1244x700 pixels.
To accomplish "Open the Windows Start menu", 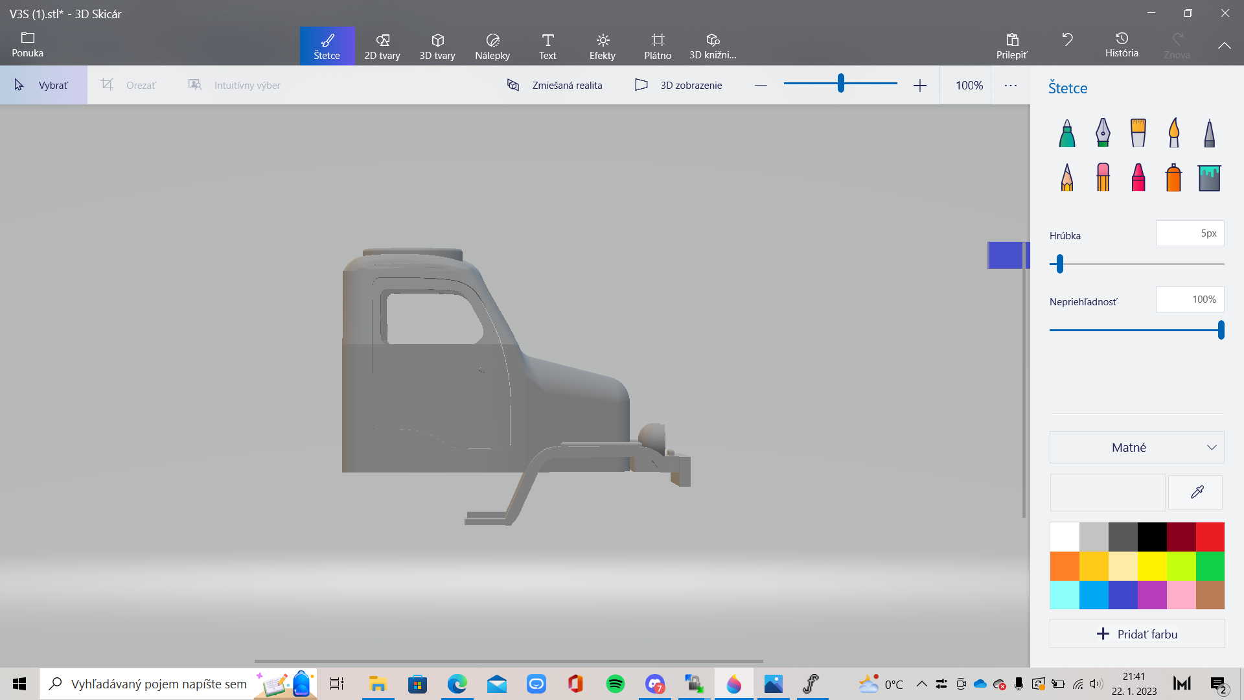I will click(x=19, y=684).
